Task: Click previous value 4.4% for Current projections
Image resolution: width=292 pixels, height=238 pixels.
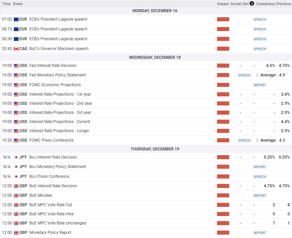Action: [x=285, y=122]
